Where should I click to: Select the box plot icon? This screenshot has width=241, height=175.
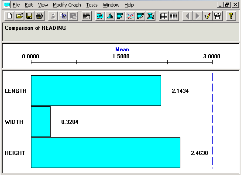pos(150,16)
